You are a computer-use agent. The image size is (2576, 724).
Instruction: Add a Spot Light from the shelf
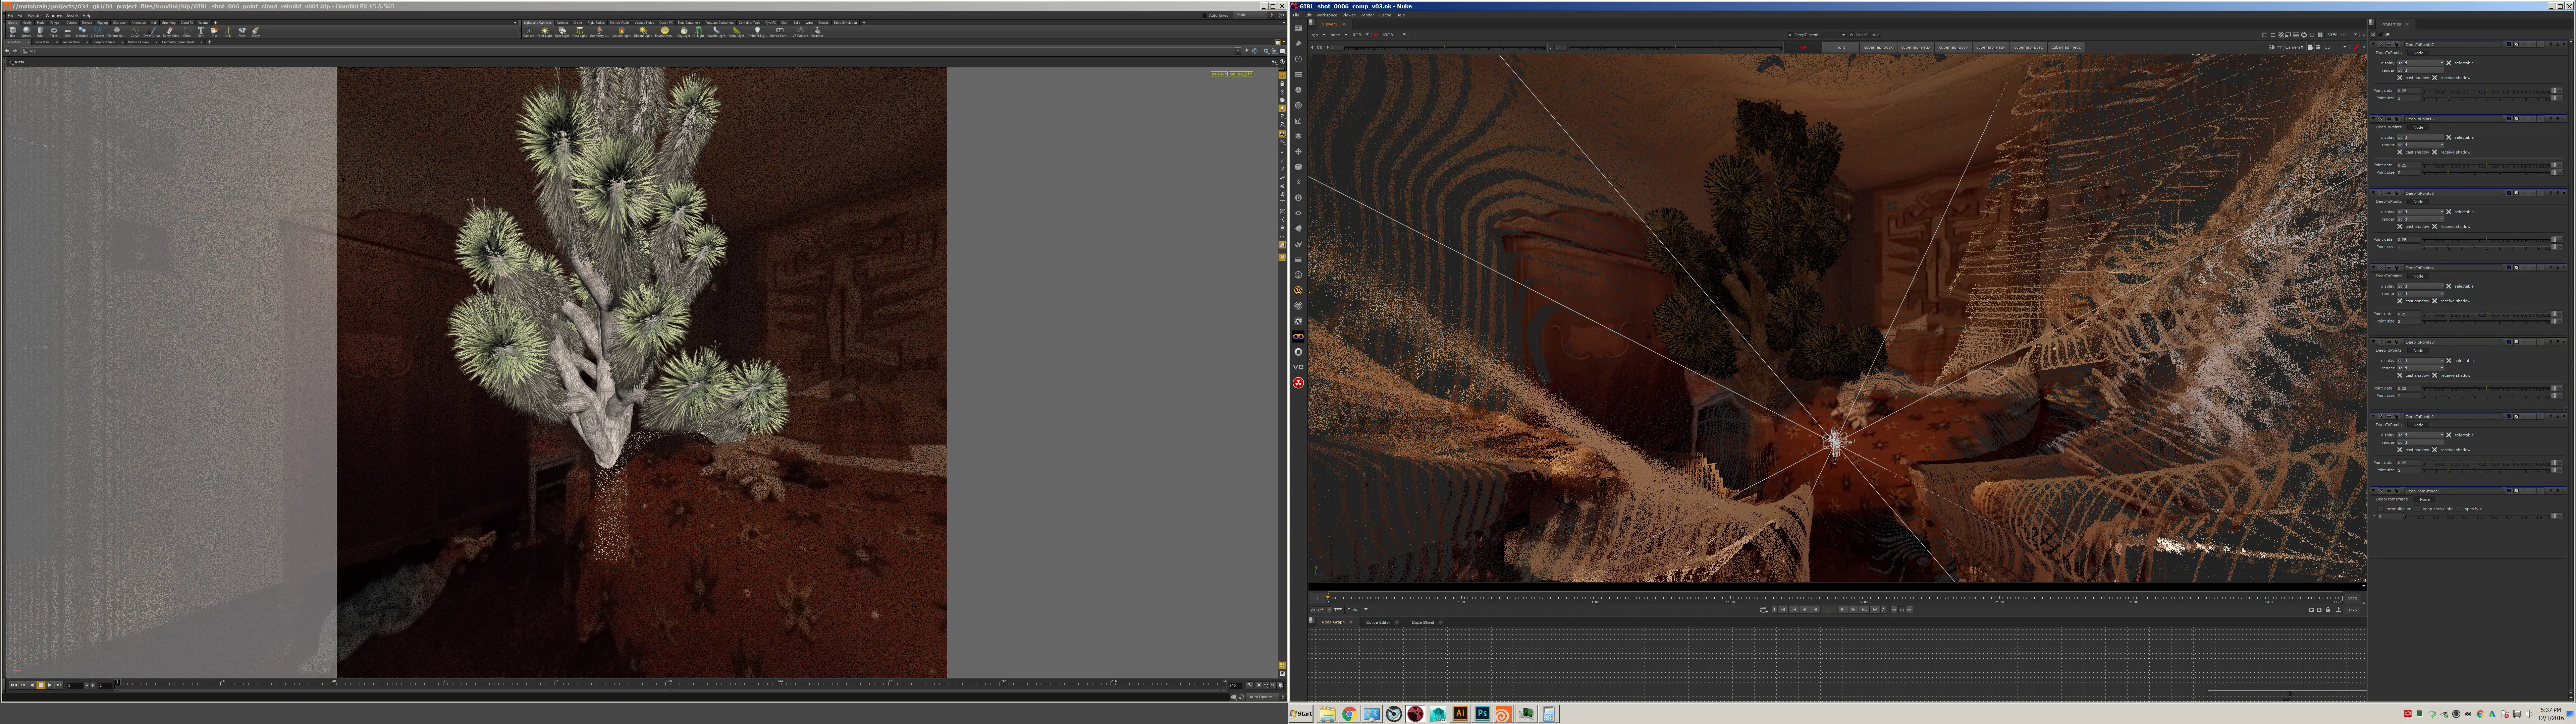[x=562, y=32]
